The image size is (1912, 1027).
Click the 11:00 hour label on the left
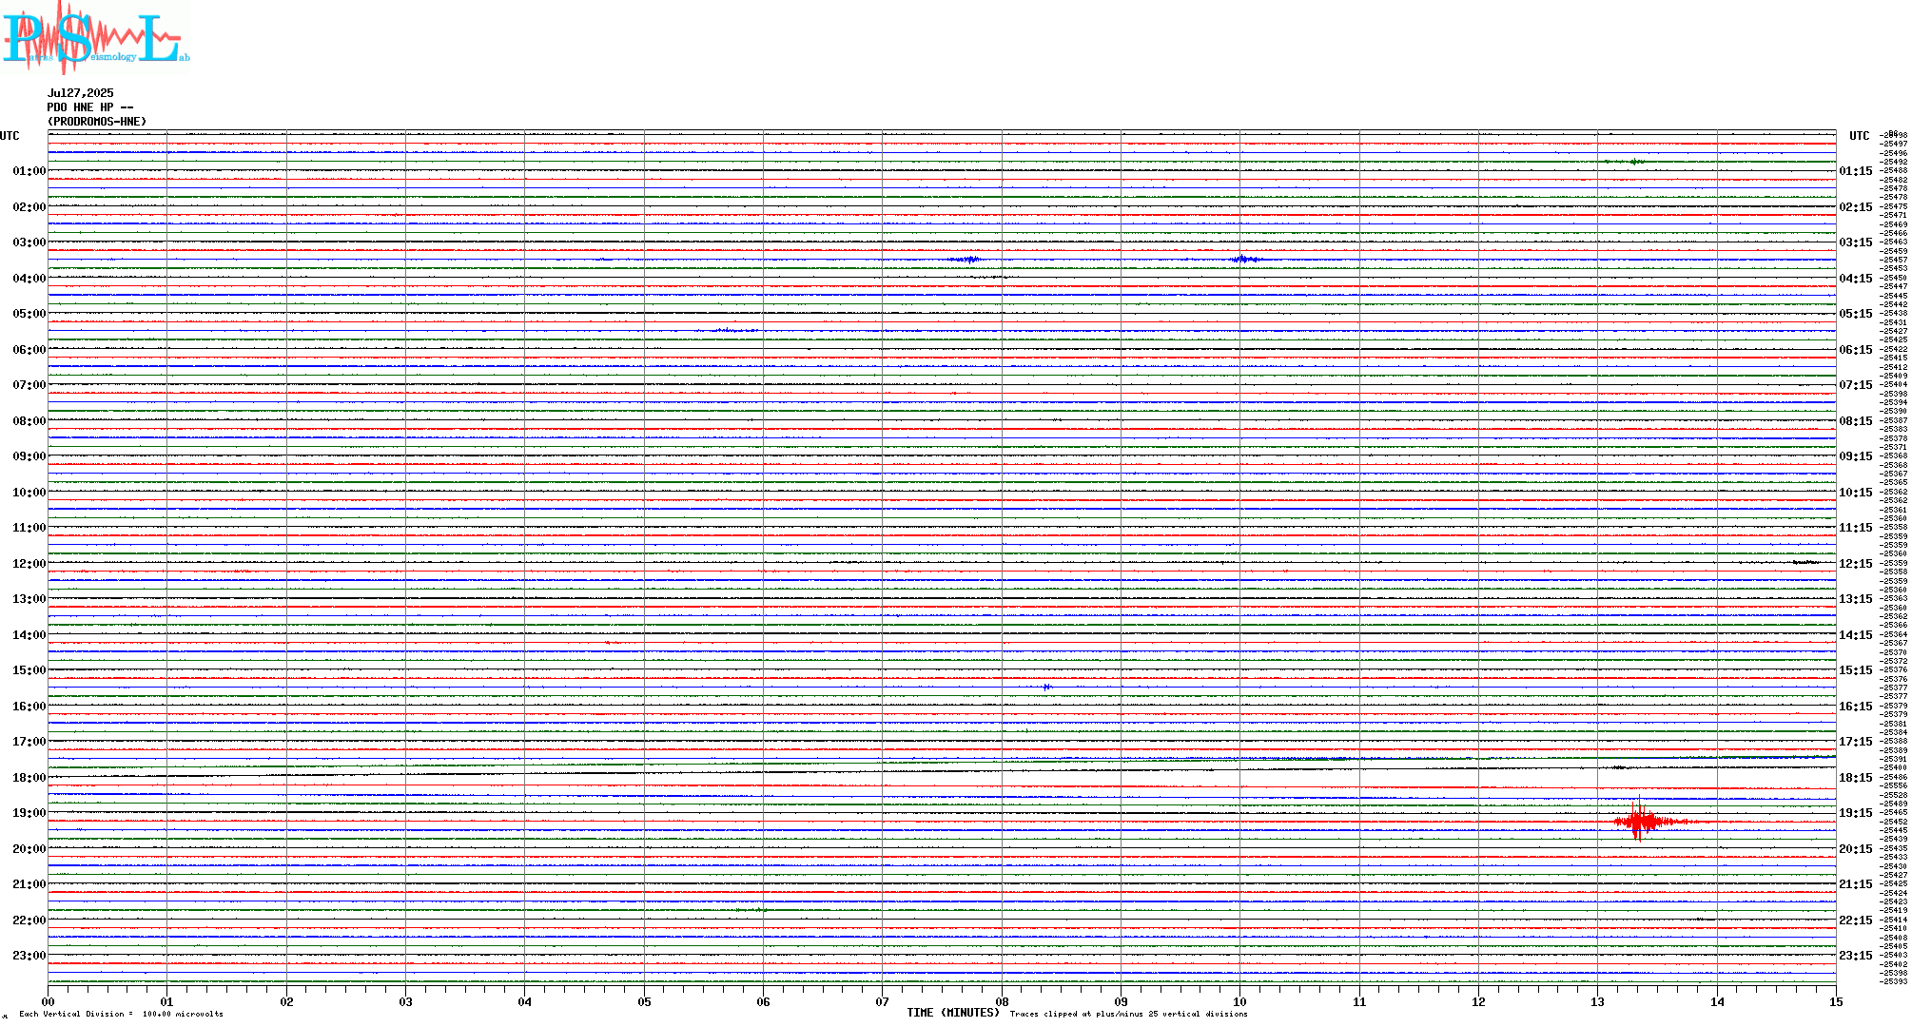coord(29,528)
